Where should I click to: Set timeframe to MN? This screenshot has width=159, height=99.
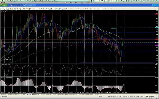tap(110, 9)
